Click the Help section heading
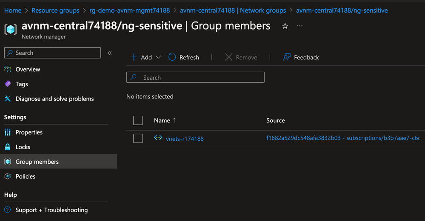Image resolution: width=425 pixels, height=221 pixels. coord(10,195)
